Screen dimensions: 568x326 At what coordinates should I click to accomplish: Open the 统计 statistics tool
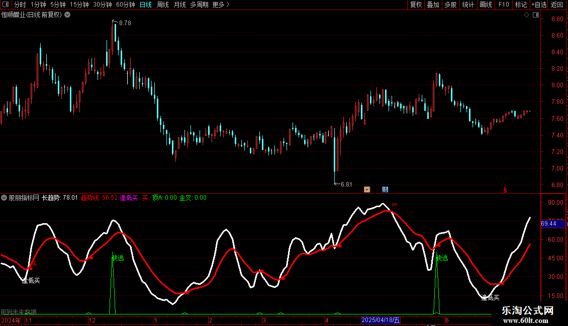(468, 5)
